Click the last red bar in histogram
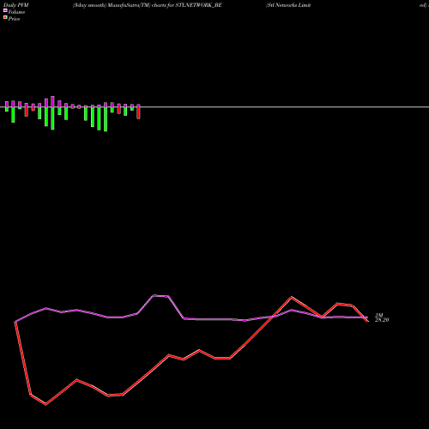Image resolution: width=429 pixels, height=429 pixels. click(138, 113)
